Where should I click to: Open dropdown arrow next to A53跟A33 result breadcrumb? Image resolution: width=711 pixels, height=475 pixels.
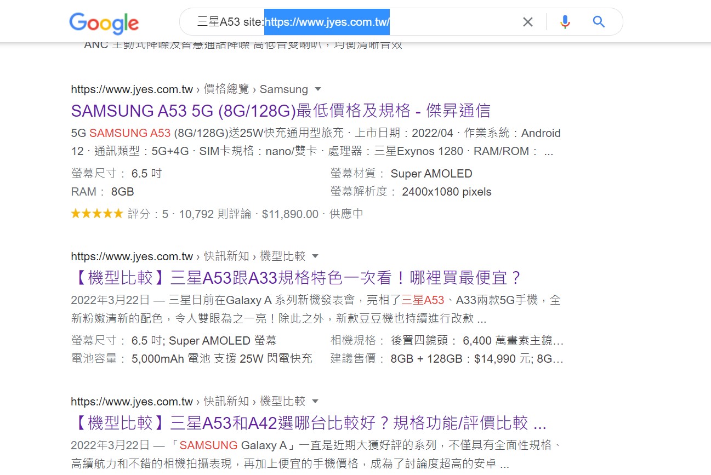pos(315,256)
